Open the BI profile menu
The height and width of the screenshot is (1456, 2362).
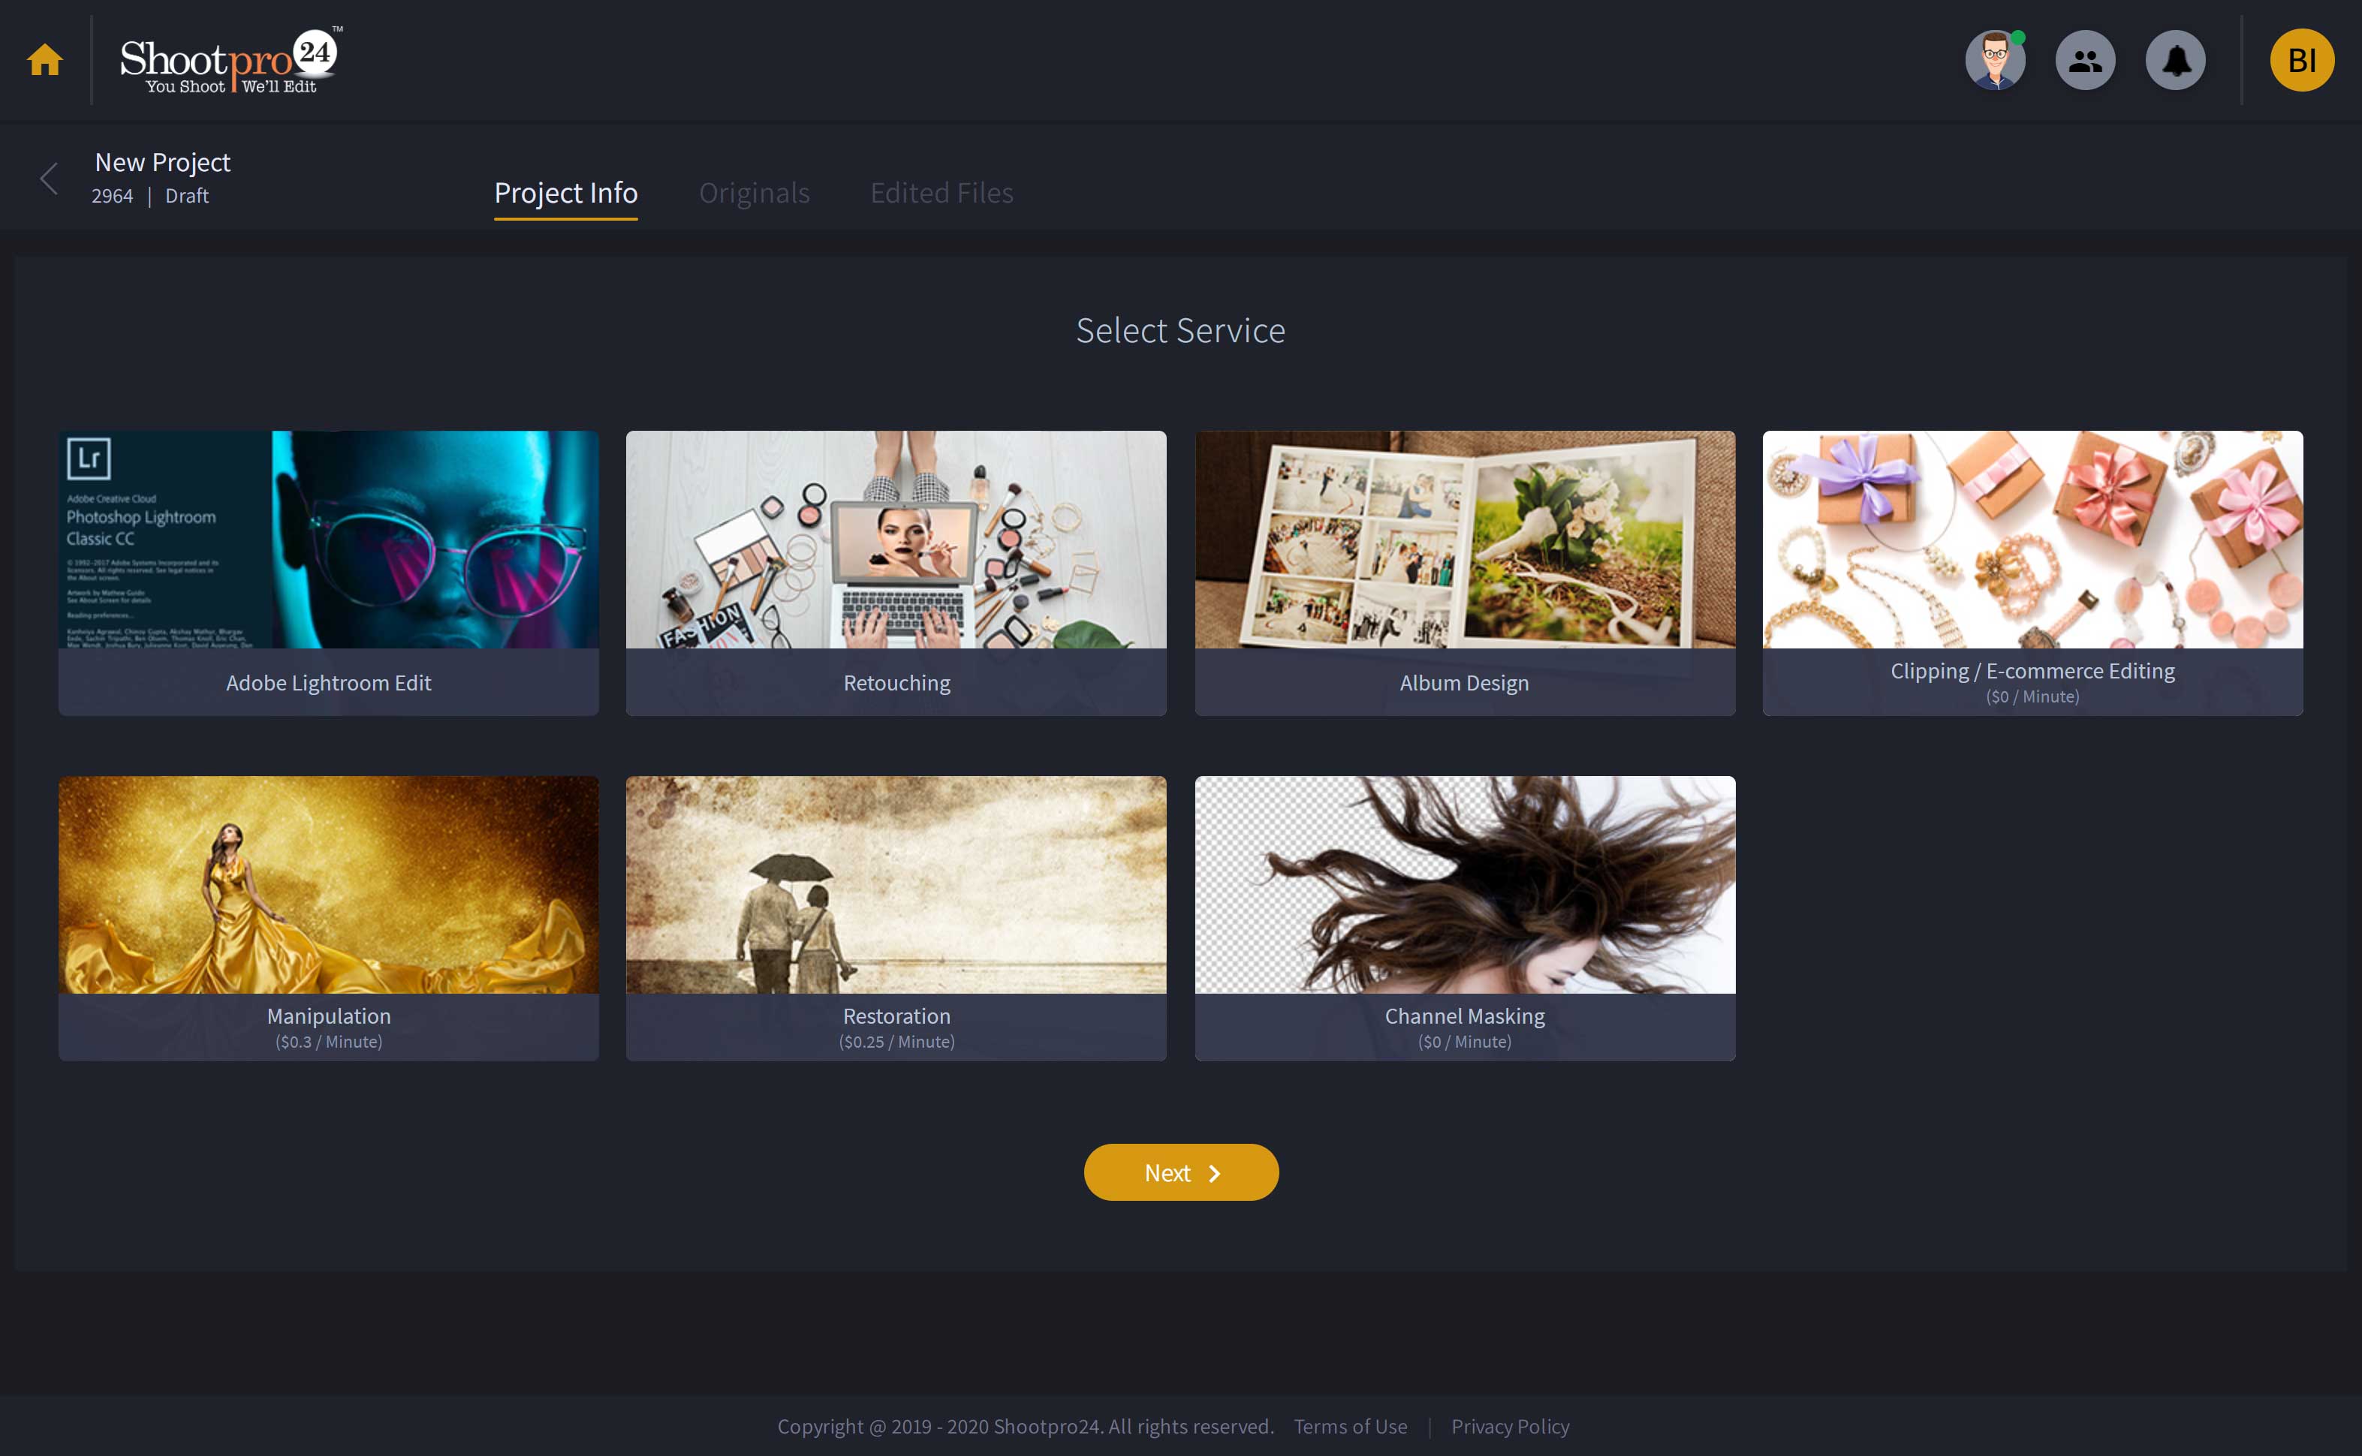coord(2303,60)
